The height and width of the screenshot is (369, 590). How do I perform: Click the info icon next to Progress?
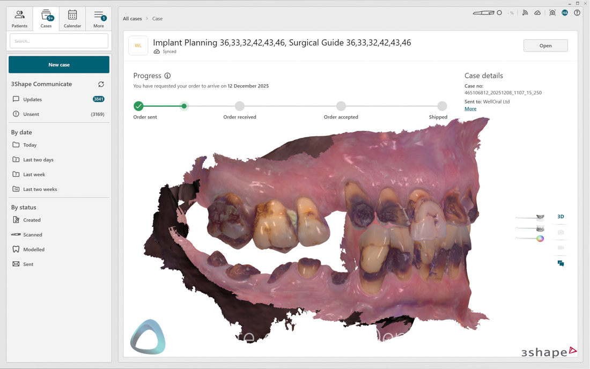point(167,76)
